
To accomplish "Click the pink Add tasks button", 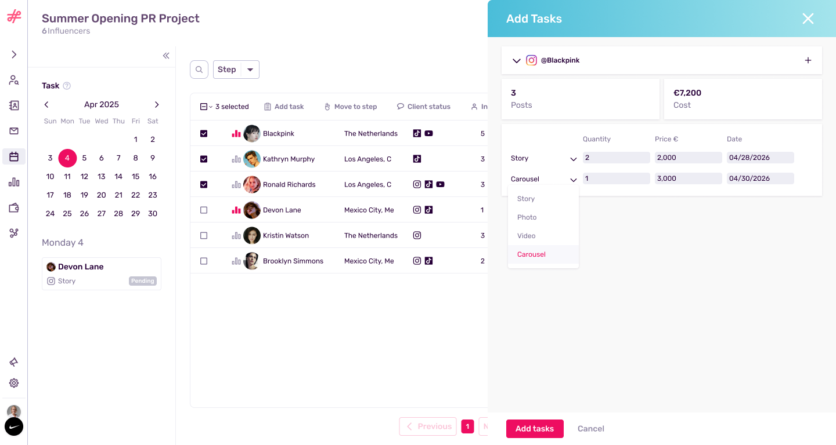I will point(535,429).
